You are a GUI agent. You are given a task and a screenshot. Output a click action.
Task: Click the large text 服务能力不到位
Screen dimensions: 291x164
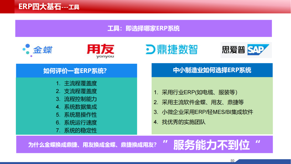click(211, 145)
